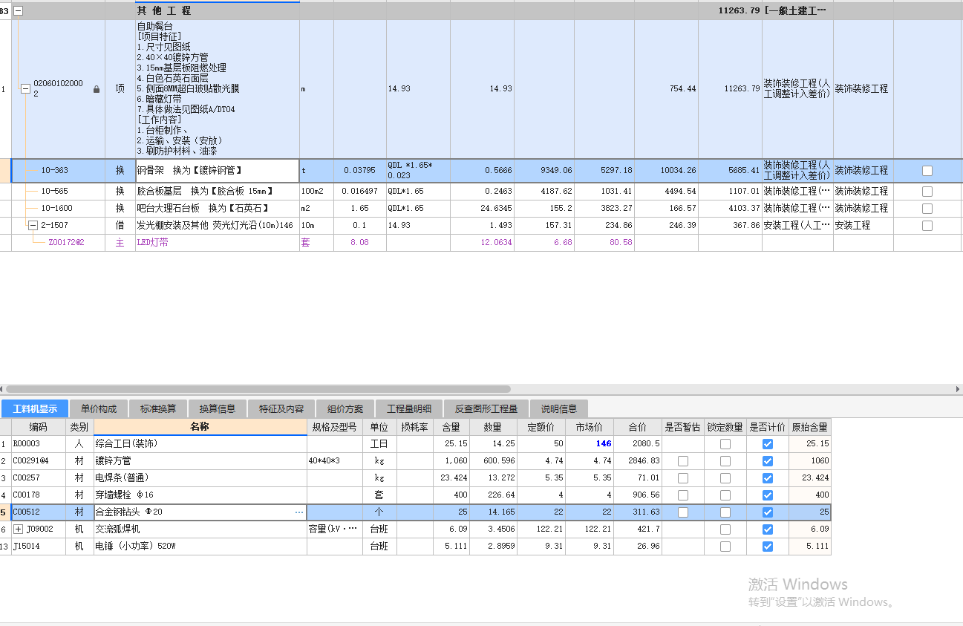
Task: Click the code cell R00003
Action: pyautogui.click(x=39, y=444)
